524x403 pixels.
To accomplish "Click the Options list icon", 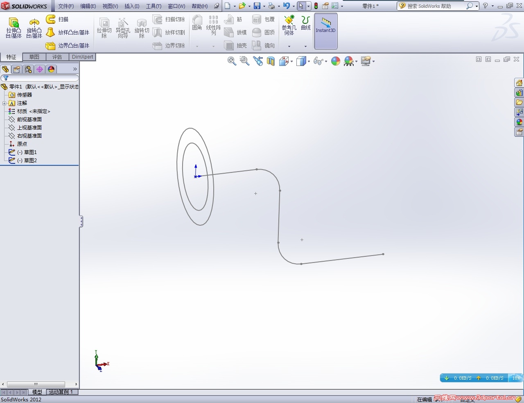I will tap(335, 6).
